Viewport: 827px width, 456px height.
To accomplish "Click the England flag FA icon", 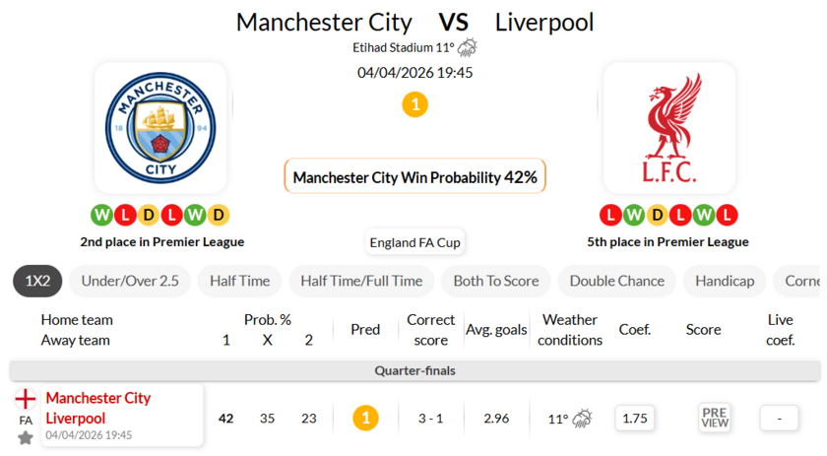I will tap(26, 399).
